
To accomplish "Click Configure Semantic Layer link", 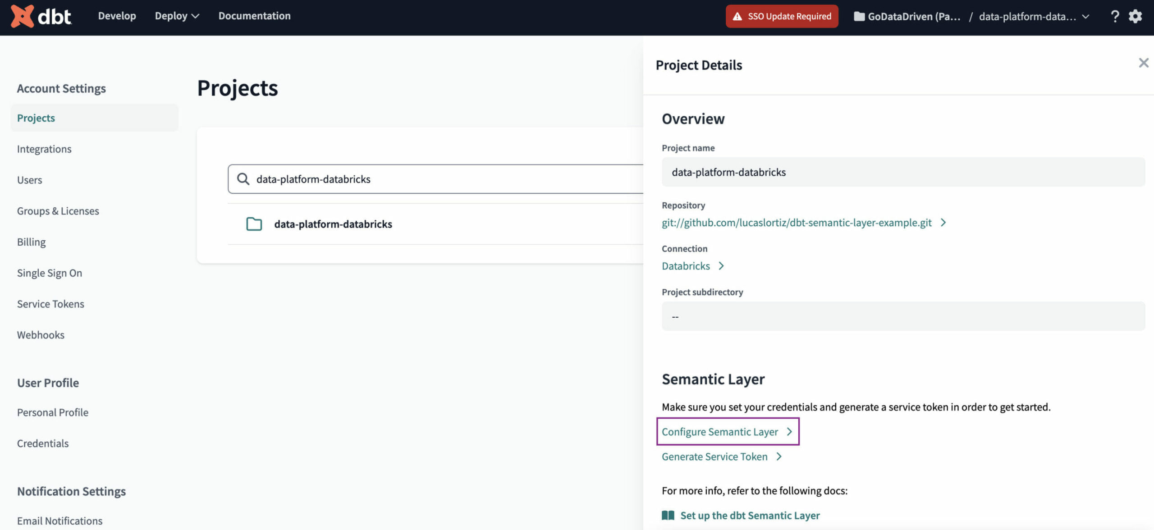I will point(720,432).
